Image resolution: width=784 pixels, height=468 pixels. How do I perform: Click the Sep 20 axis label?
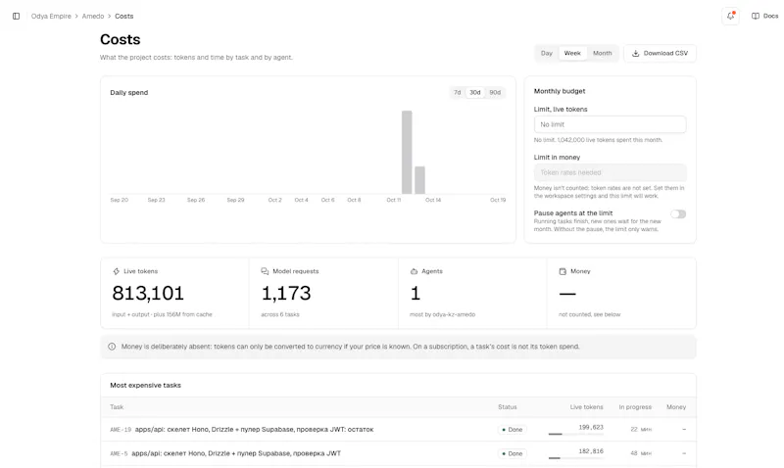click(x=119, y=200)
